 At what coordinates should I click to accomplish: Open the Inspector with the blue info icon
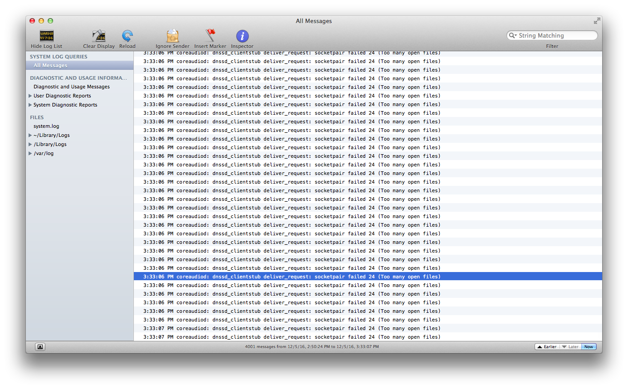coord(242,36)
